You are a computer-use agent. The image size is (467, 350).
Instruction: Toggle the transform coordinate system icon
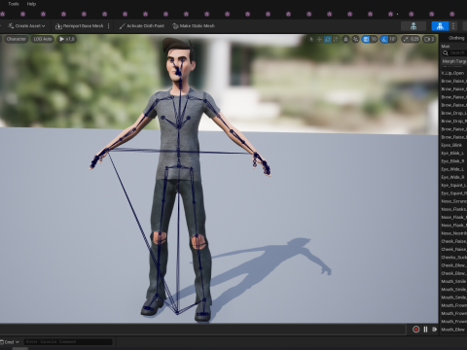(x=346, y=39)
